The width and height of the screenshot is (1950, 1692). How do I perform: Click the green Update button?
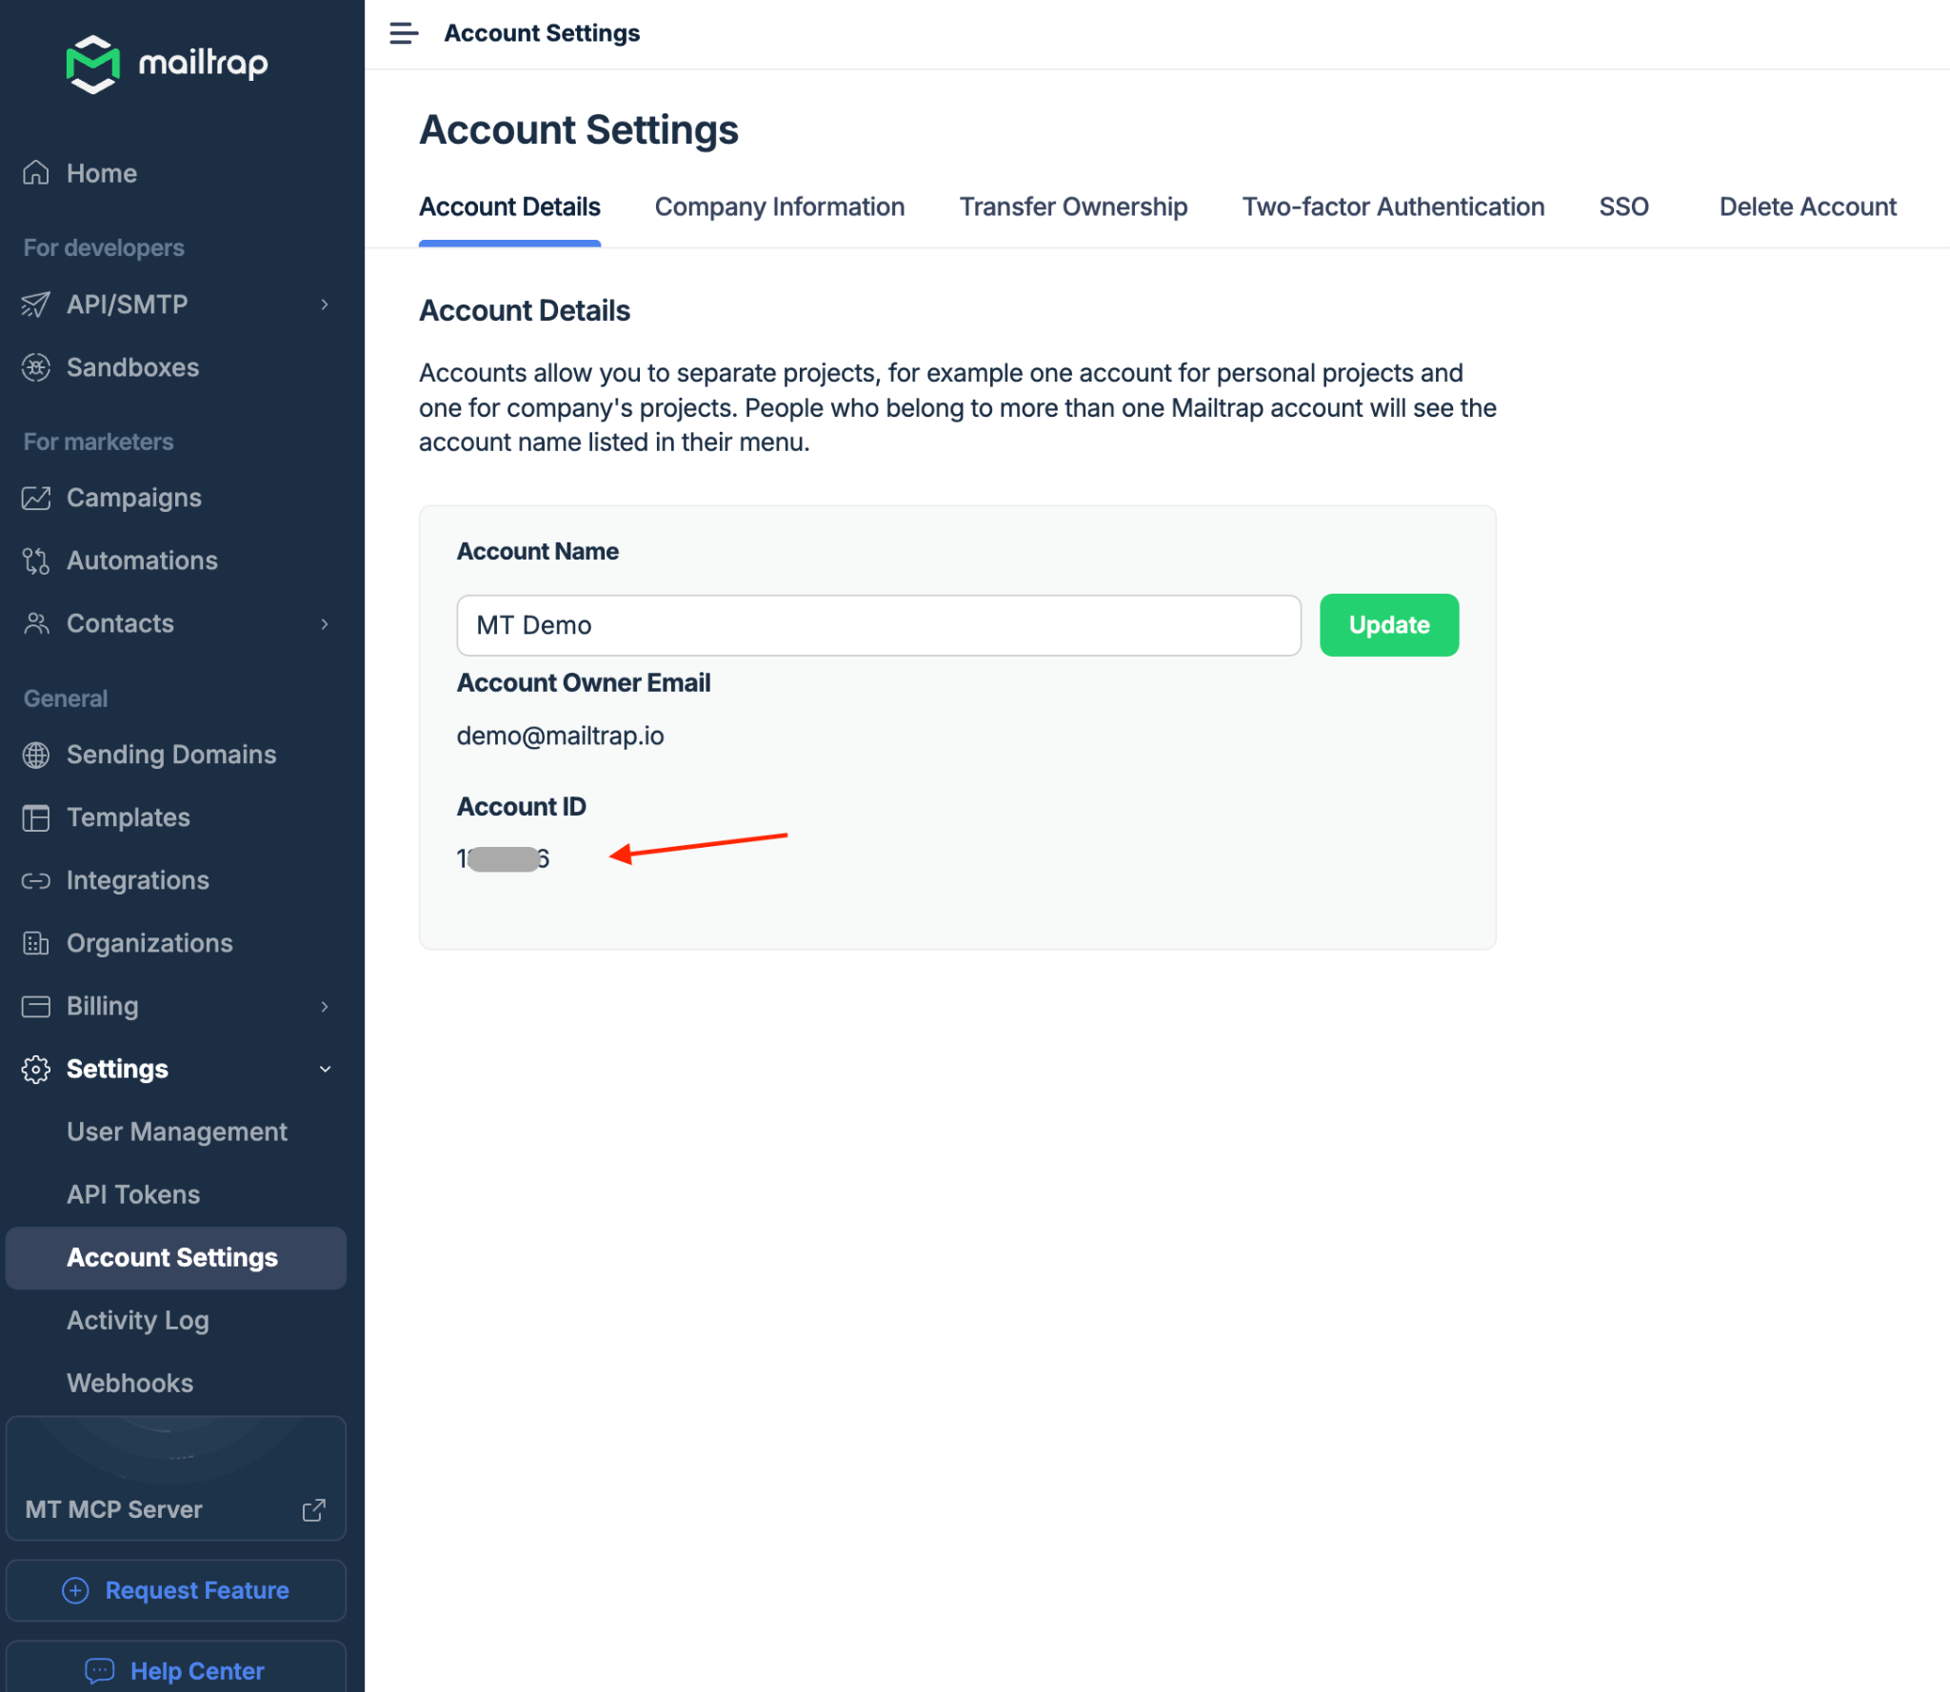click(x=1388, y=625)
